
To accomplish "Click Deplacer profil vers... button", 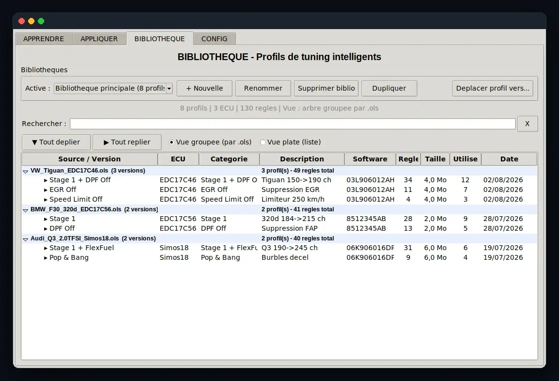I will (x=493, y=88).
